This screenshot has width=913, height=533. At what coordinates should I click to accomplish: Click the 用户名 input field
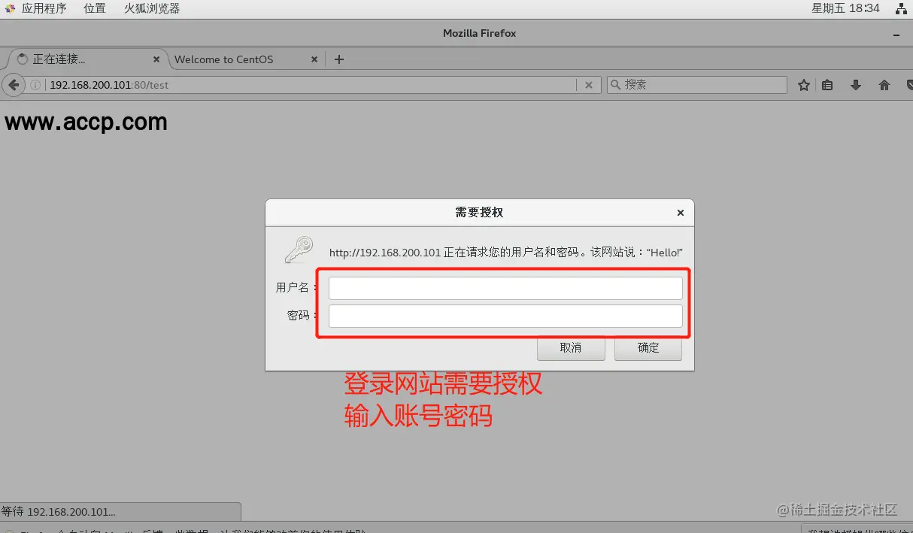coord(505,288)
